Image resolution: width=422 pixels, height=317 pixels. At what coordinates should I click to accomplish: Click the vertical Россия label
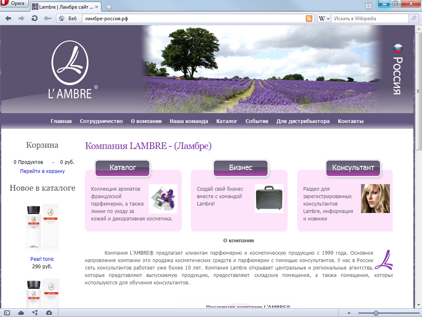click(398, 76)
